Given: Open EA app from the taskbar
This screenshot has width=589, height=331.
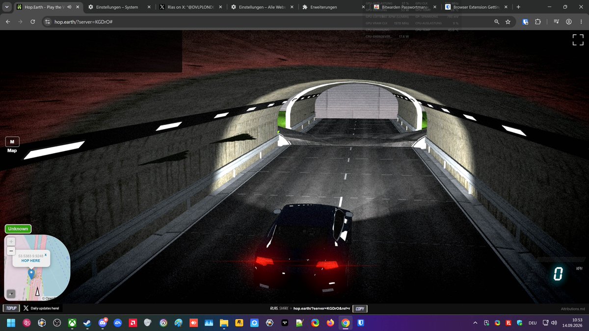Looking at the screenshot, I should [118, 323].
